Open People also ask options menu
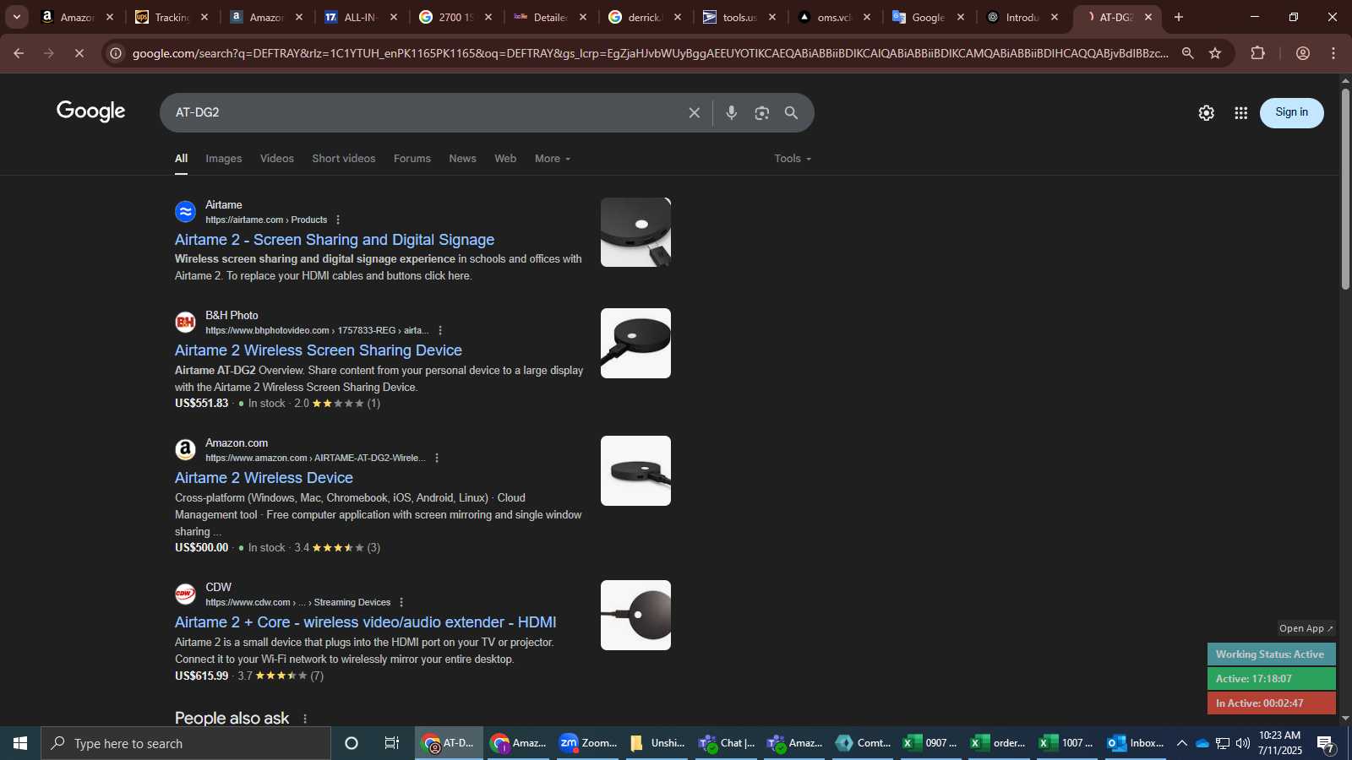The image size is (1352, 760). (305, 719)
